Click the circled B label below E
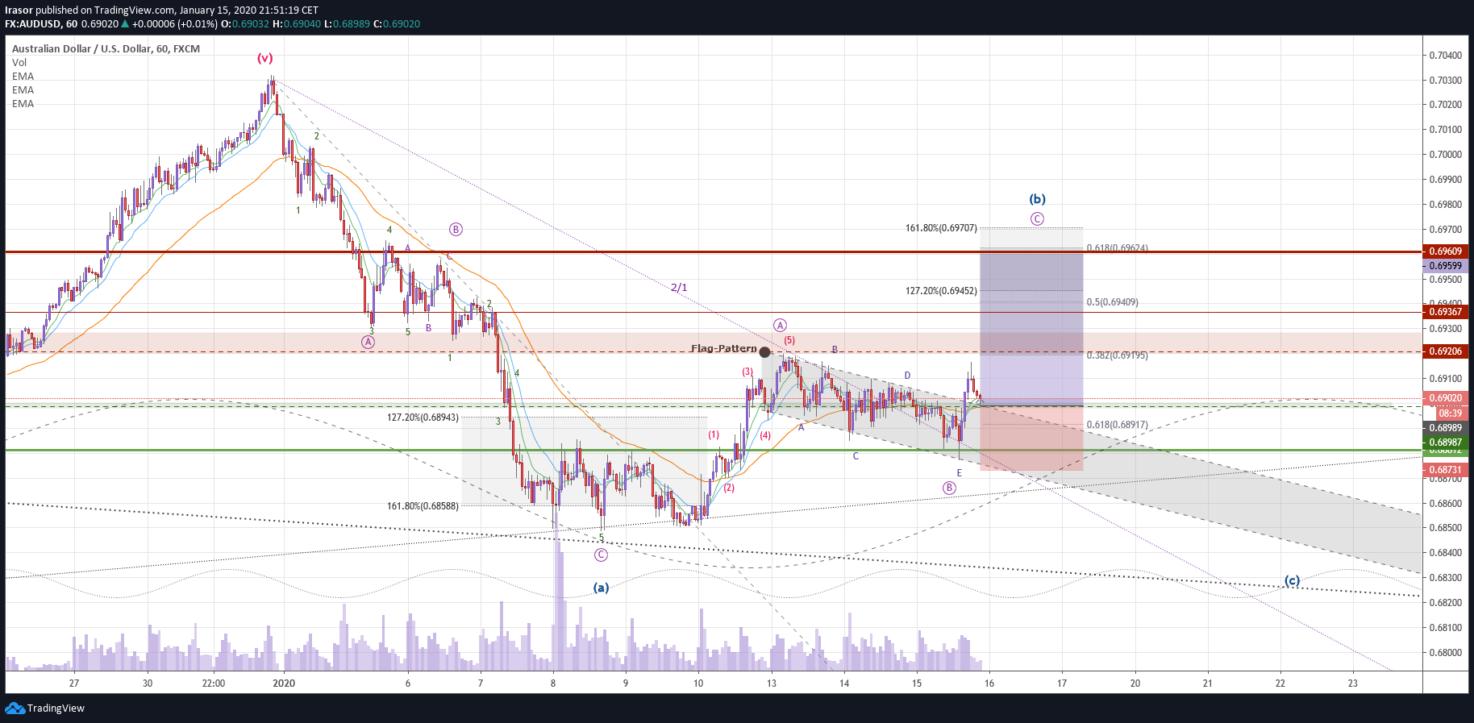1474x723 pixels. pos(949,488)
